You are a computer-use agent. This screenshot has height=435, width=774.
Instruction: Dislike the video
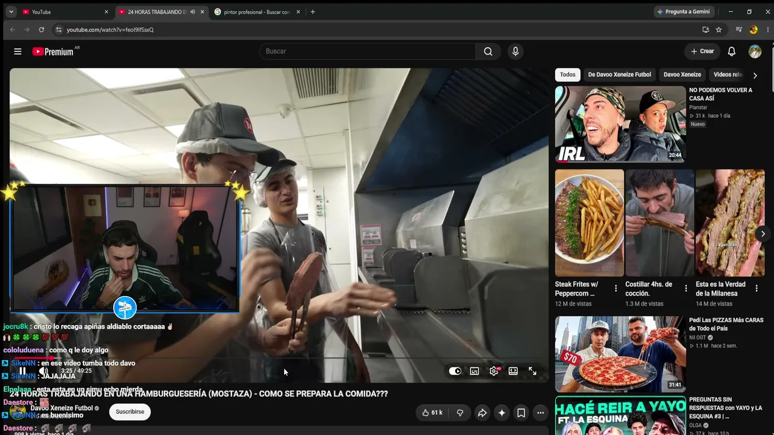click(460, 413)
